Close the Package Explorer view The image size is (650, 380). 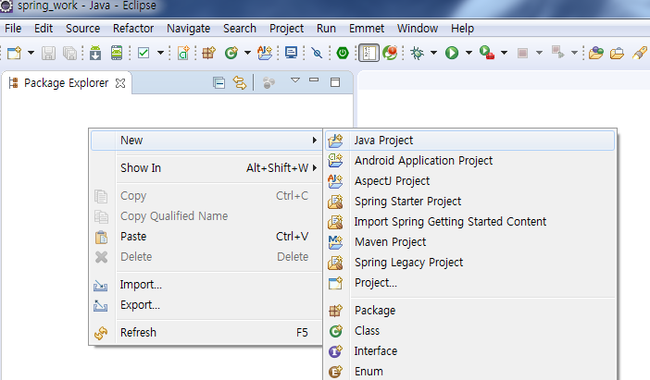click(x=120, y=83)
